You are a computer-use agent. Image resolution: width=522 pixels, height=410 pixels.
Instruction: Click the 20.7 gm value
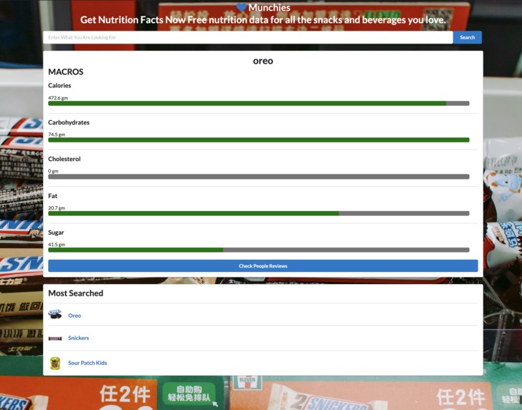point(57,208)
